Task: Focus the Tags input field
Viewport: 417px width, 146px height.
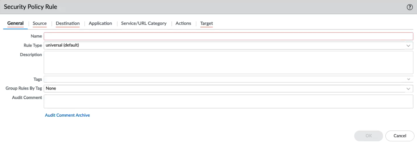Action: 222,79
